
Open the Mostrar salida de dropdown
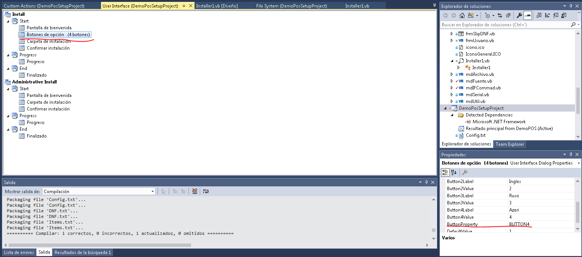[152, 191]
